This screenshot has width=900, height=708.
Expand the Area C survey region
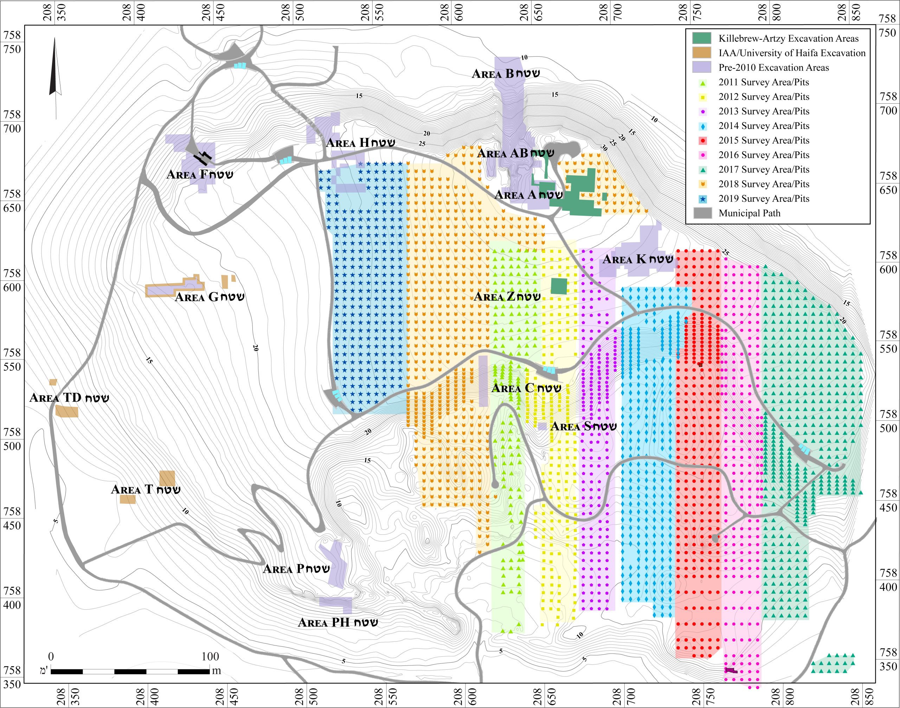[x=526, y=388]
